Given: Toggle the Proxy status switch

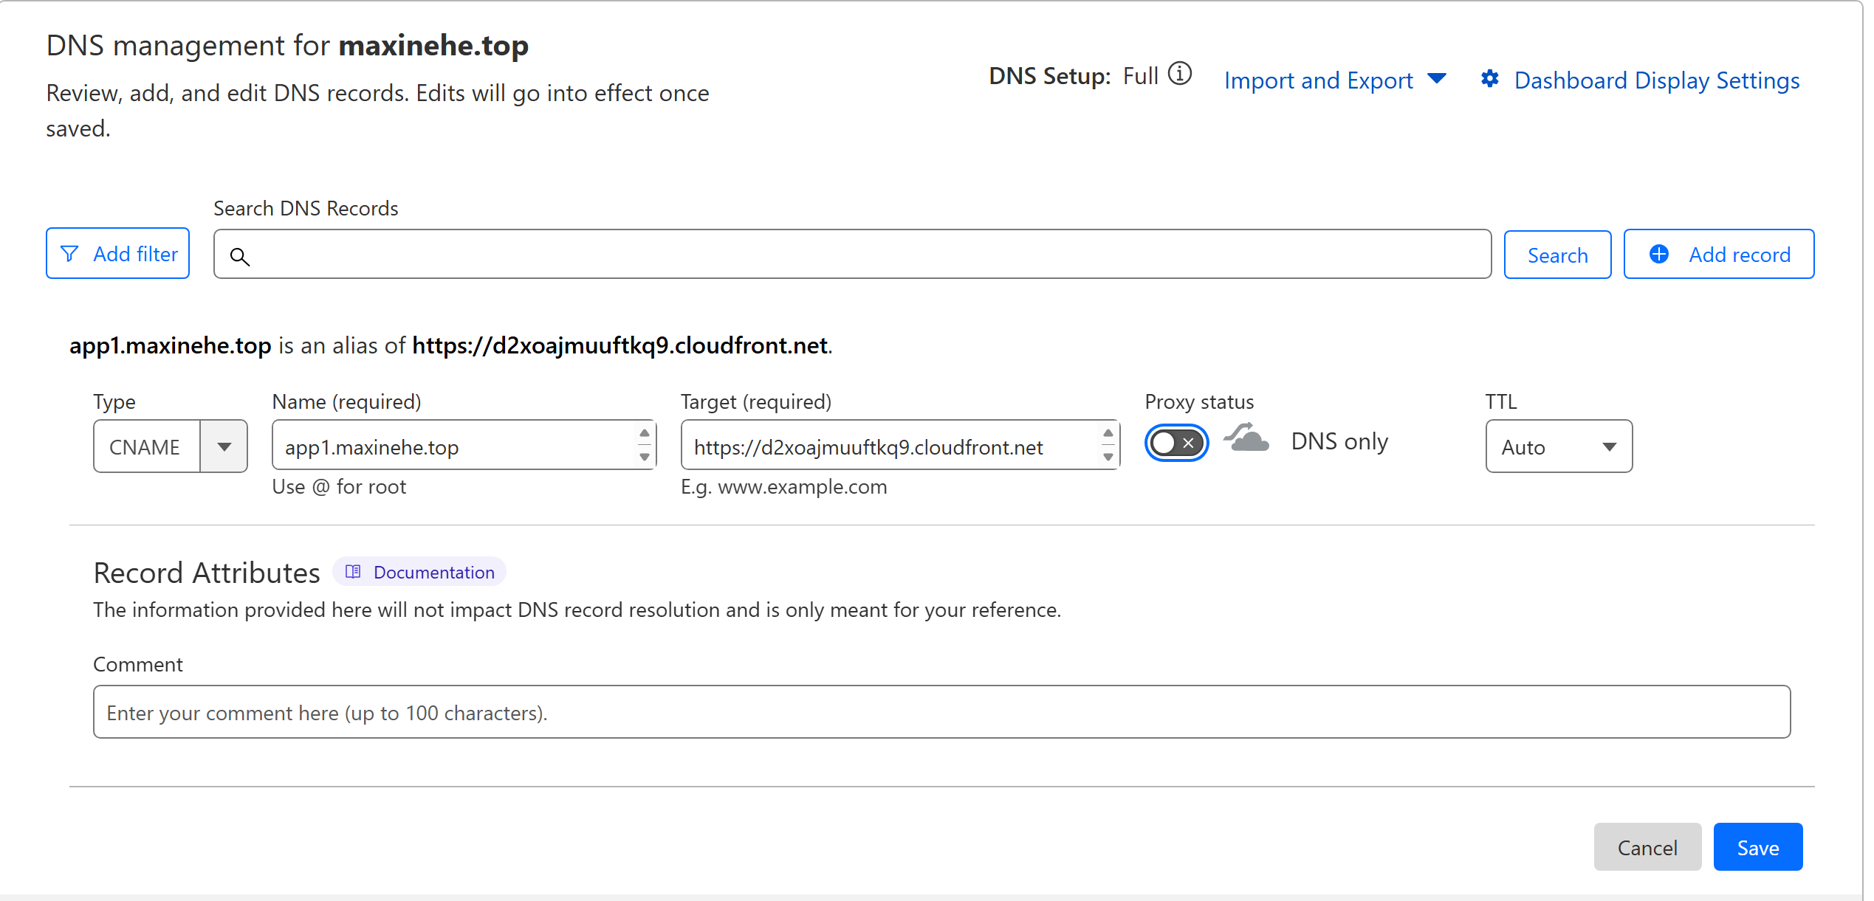Looking at the screenshot, I should point(1176,443).
